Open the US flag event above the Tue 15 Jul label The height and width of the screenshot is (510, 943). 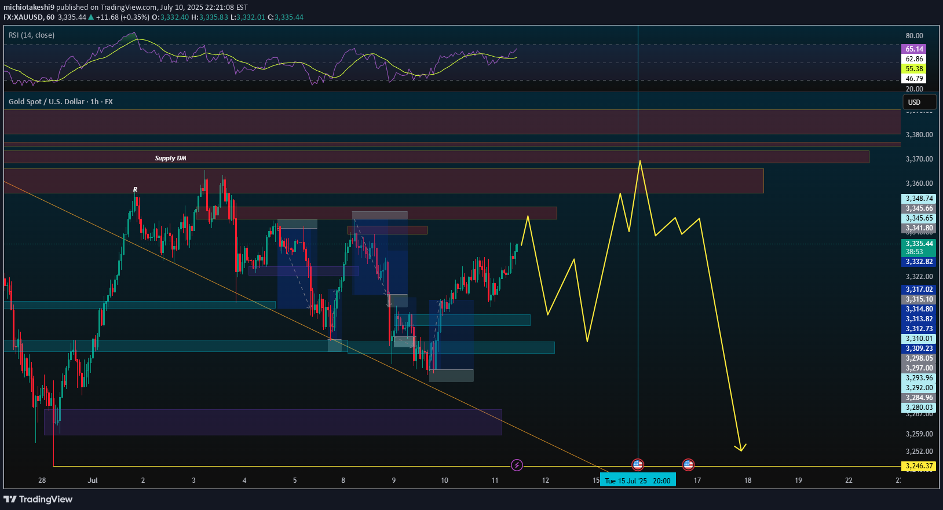pyautogui.click(x=638, y=465)
